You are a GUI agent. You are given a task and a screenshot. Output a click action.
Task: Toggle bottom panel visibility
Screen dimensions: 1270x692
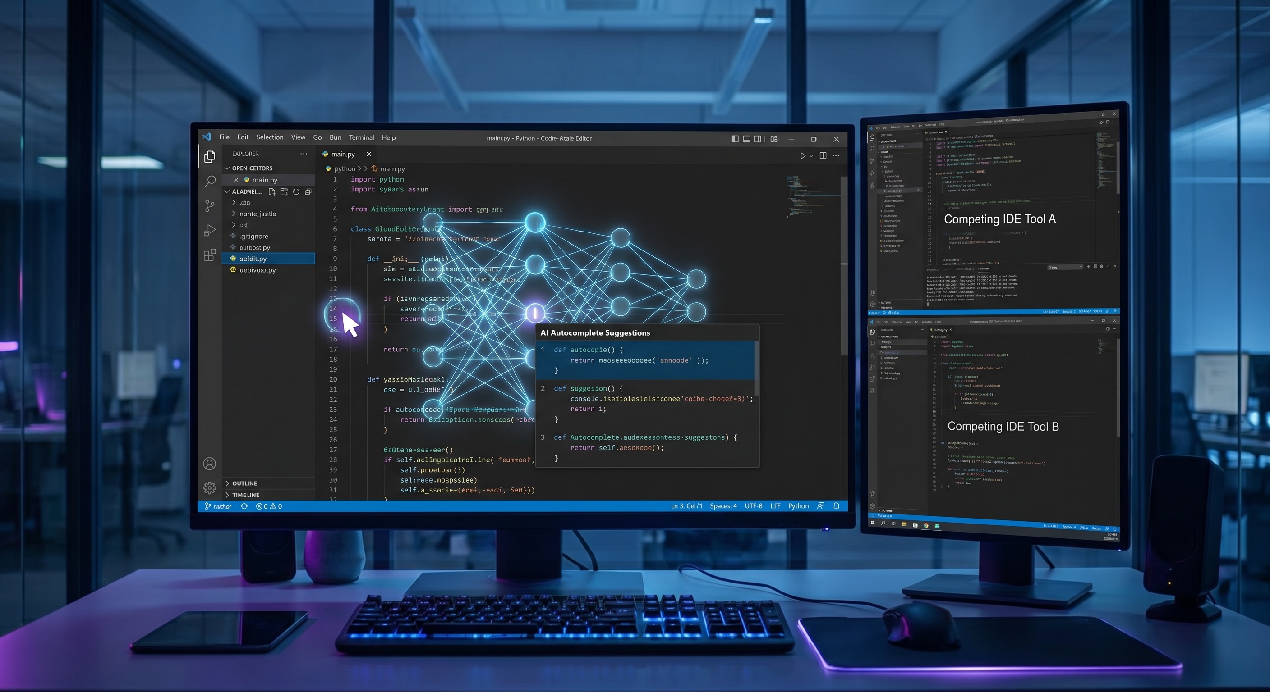pyautogui.click(x=747, y=139)
